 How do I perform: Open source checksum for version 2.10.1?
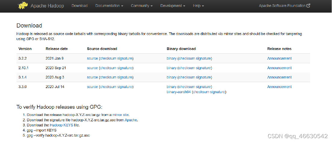pos(108,68)
